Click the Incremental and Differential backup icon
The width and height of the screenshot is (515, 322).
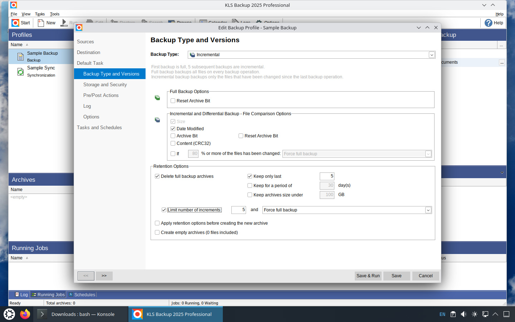pos(157,120)
